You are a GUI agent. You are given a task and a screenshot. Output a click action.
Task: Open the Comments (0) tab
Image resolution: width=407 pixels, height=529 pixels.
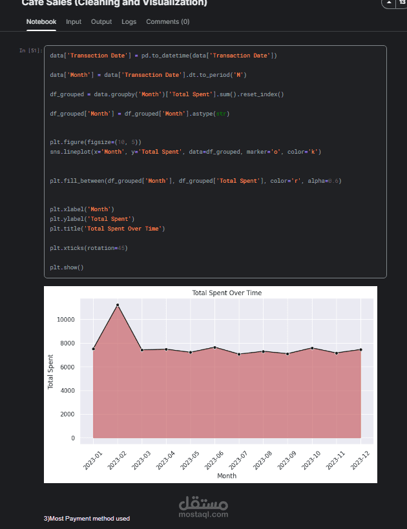(x=168, y=21)
